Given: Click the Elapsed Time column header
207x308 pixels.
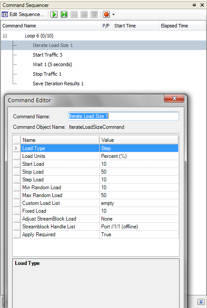Looking at the screenshot, I should pos(174,26).
